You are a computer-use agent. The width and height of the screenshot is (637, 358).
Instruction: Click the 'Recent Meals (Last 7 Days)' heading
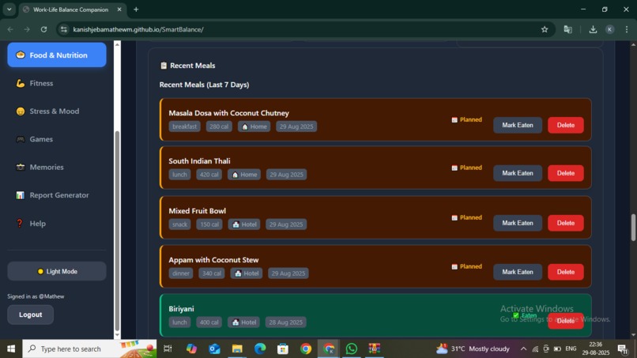(x=205, y=85)
